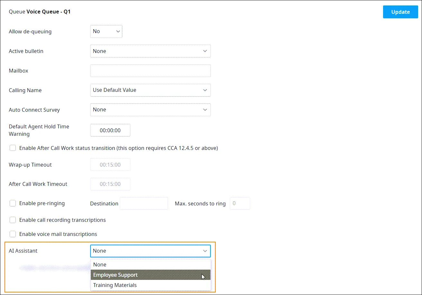Click the Max. seconds to ring field
Image resolution: width=422 pixels, height=295 pixels.
pyautogui.click(x=240, y=204)
